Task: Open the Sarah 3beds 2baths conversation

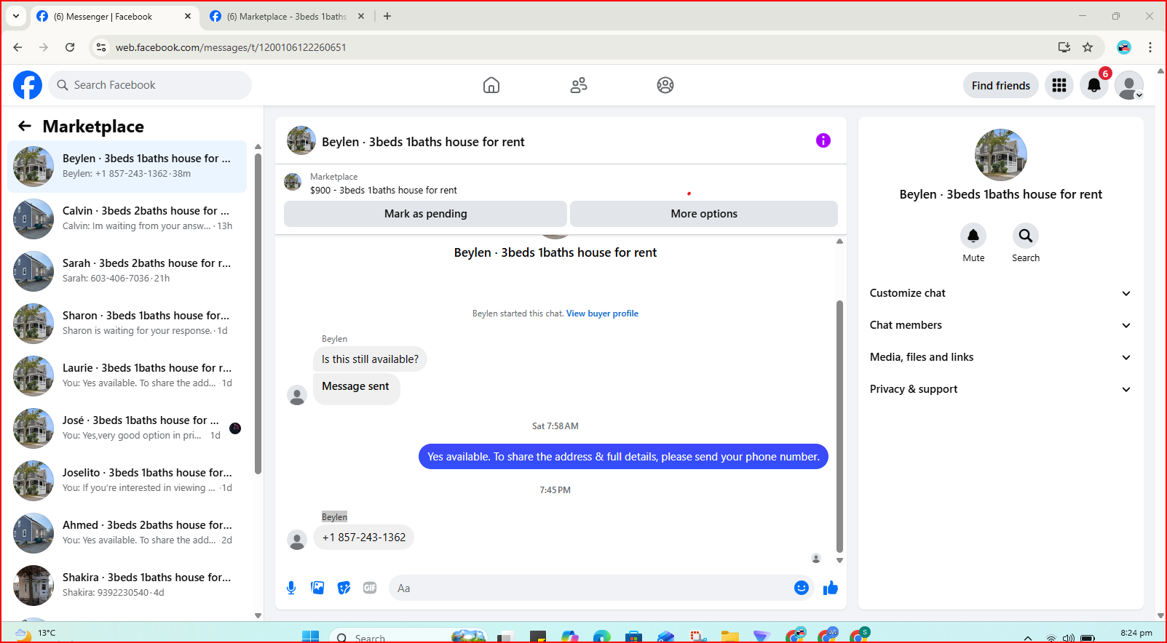Action: [127, 271]
